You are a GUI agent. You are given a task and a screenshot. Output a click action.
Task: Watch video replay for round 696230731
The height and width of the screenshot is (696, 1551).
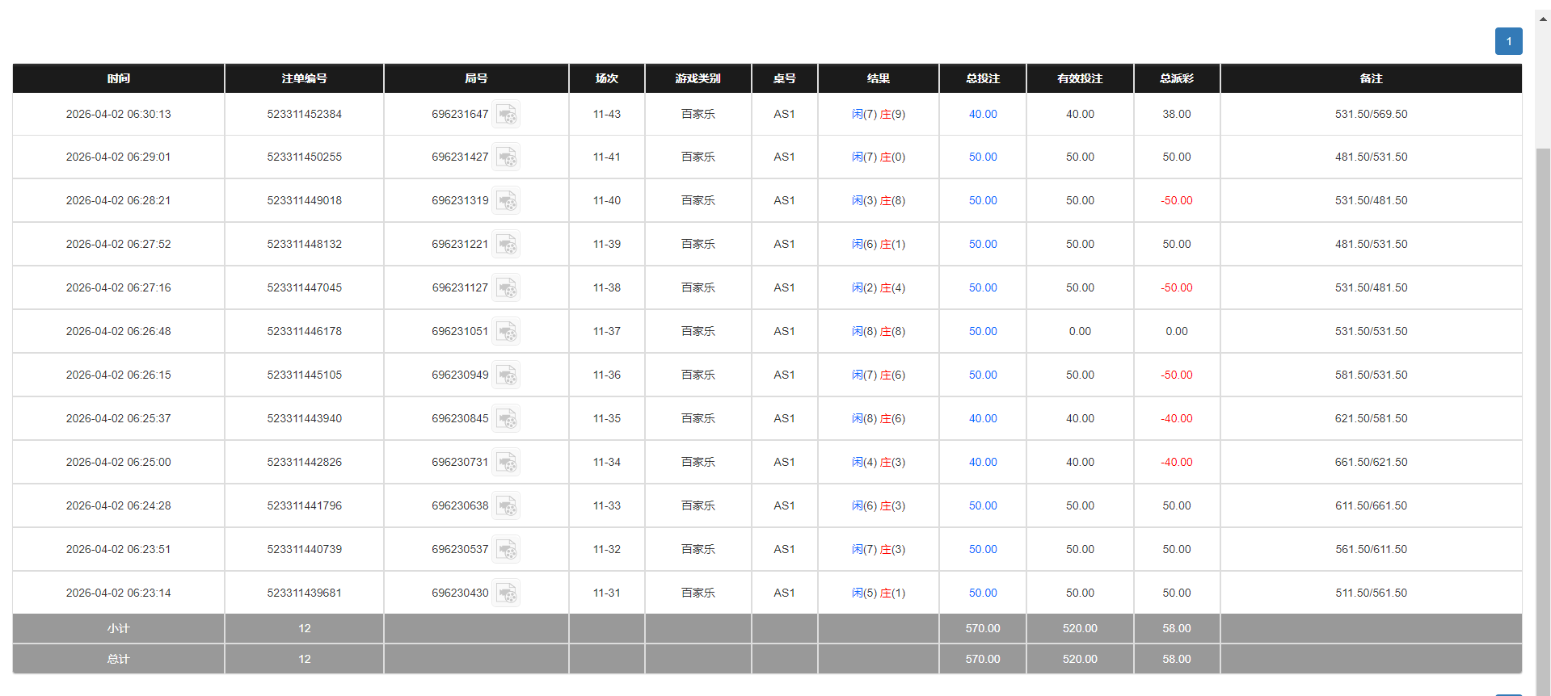507,463
